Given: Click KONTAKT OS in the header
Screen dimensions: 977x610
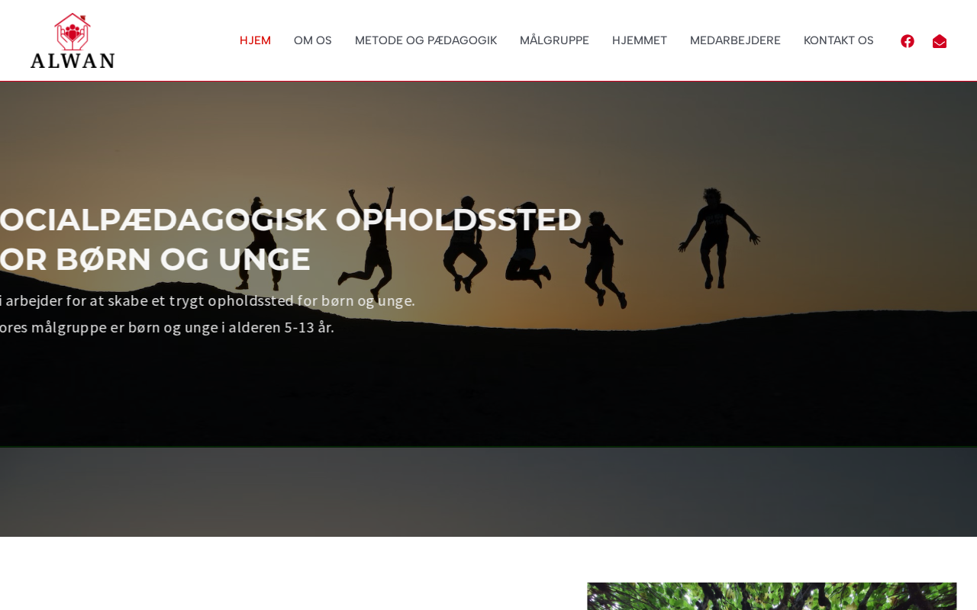Looking at the screenshot, I should [839, 40].
